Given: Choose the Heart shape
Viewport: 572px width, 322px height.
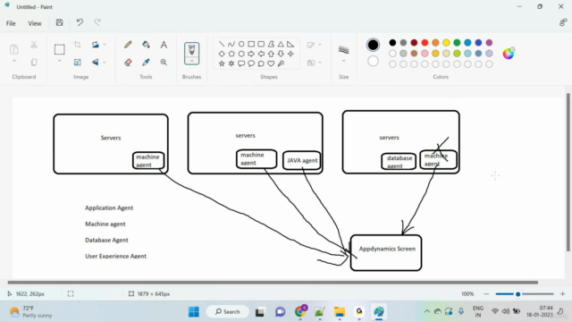Looking at the screenshot, I should coord(271,64).
